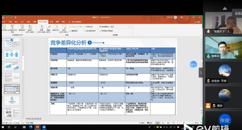Start slideshow from quick access toolbar icon
Screen dimensions: 242x130
pyautogui.click(x=15, y=18)
